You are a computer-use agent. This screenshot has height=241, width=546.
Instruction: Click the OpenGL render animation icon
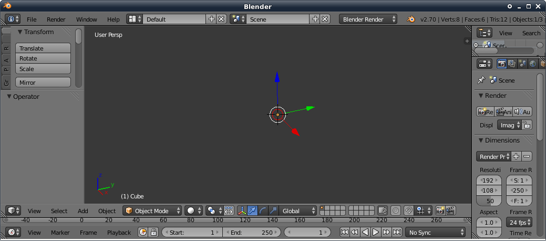click(x=450, y=210)
